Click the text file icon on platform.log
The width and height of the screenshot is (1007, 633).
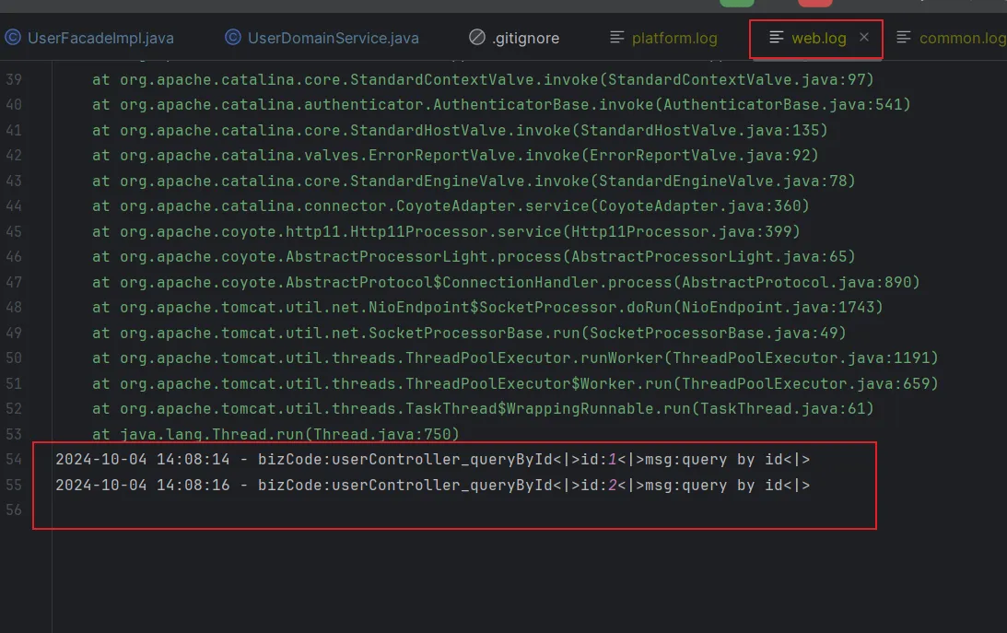pos(617,38)
